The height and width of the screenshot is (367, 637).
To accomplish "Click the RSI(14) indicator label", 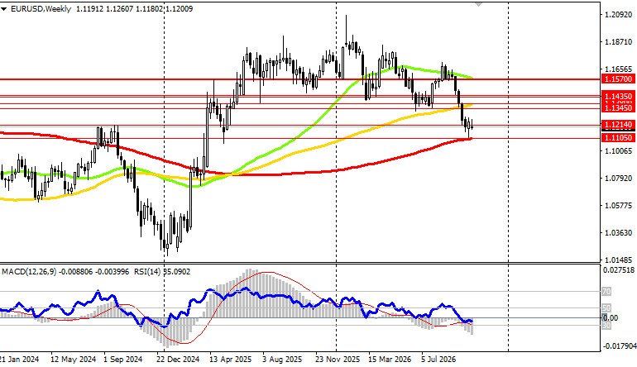I will coord(146,272).
